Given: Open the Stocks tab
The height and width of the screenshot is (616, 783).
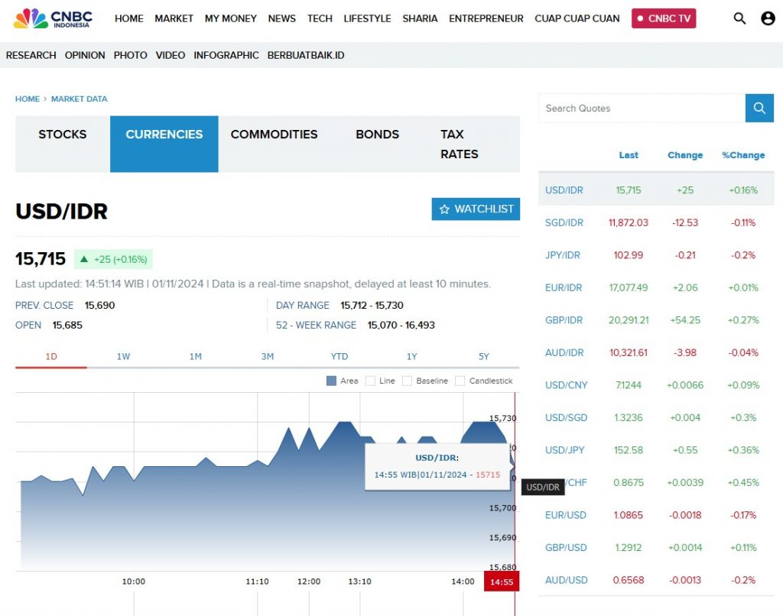Looking at the screenshot, I should (63, 135).
